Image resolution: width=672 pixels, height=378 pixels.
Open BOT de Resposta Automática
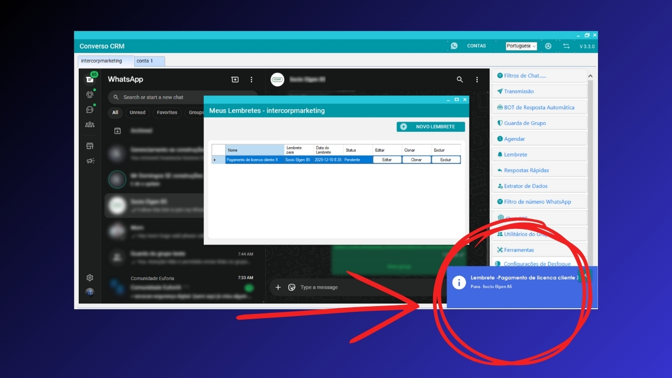point(539,107)
